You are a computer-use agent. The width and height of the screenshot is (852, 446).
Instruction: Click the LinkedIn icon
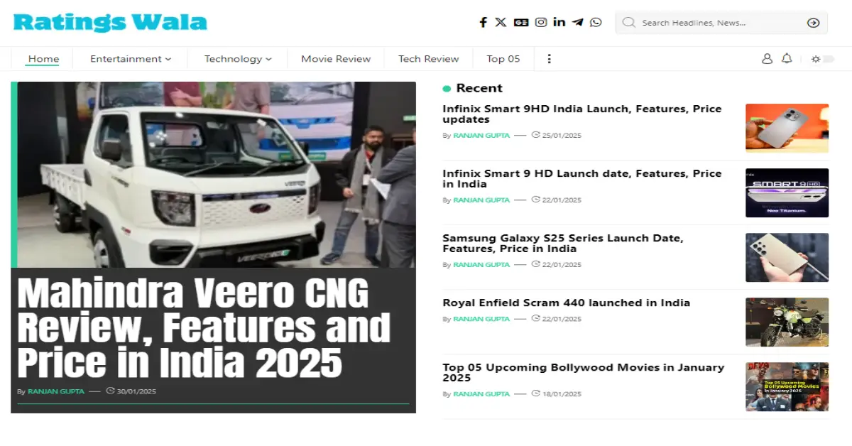tap(559, 23)
